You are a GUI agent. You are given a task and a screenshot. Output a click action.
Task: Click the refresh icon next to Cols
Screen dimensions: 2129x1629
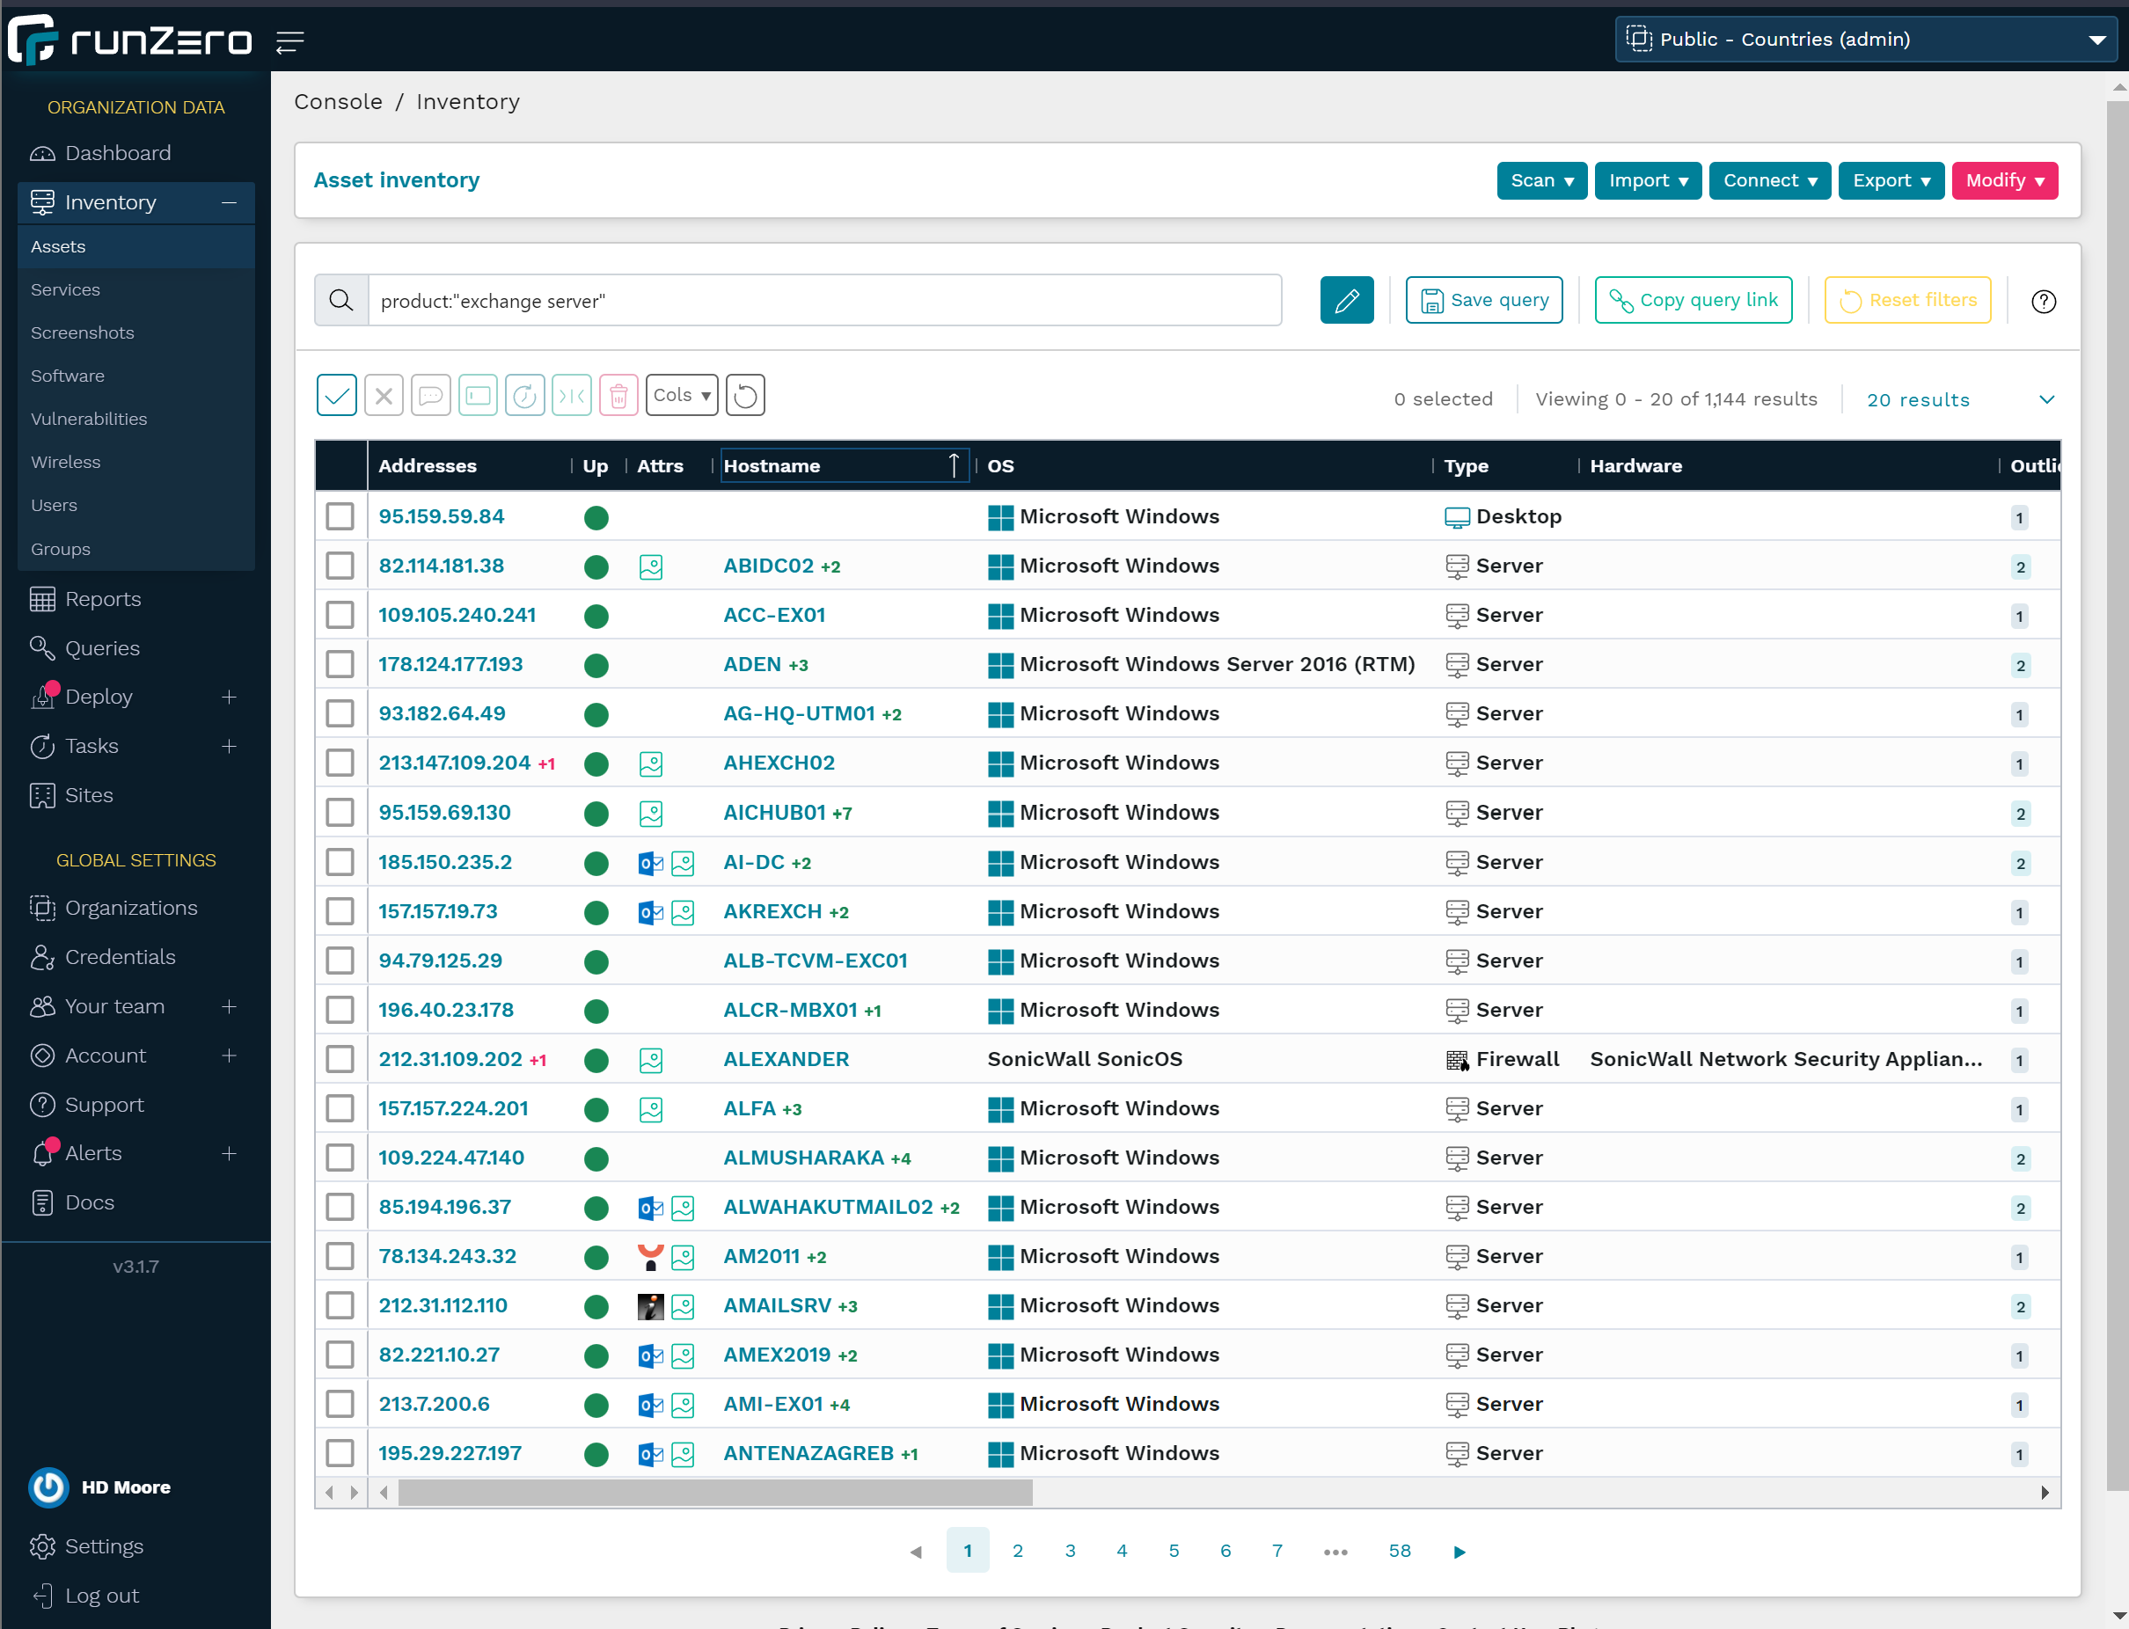point(744,395)
